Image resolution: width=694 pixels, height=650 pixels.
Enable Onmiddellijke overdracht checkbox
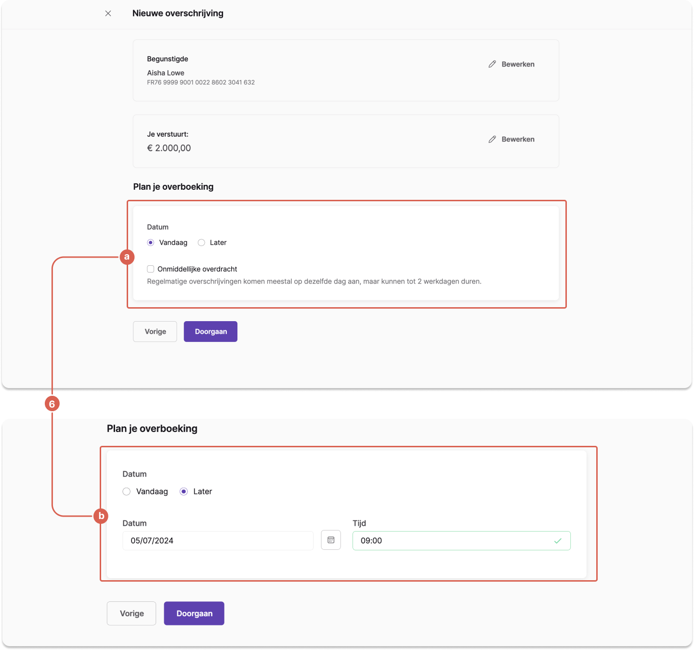click(151, 269)
